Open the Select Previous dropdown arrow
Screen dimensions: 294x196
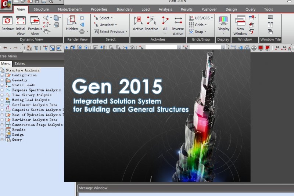[x=126, y=32]
